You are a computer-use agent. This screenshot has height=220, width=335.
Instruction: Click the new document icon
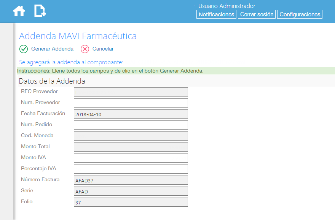[x=40, y=11]
